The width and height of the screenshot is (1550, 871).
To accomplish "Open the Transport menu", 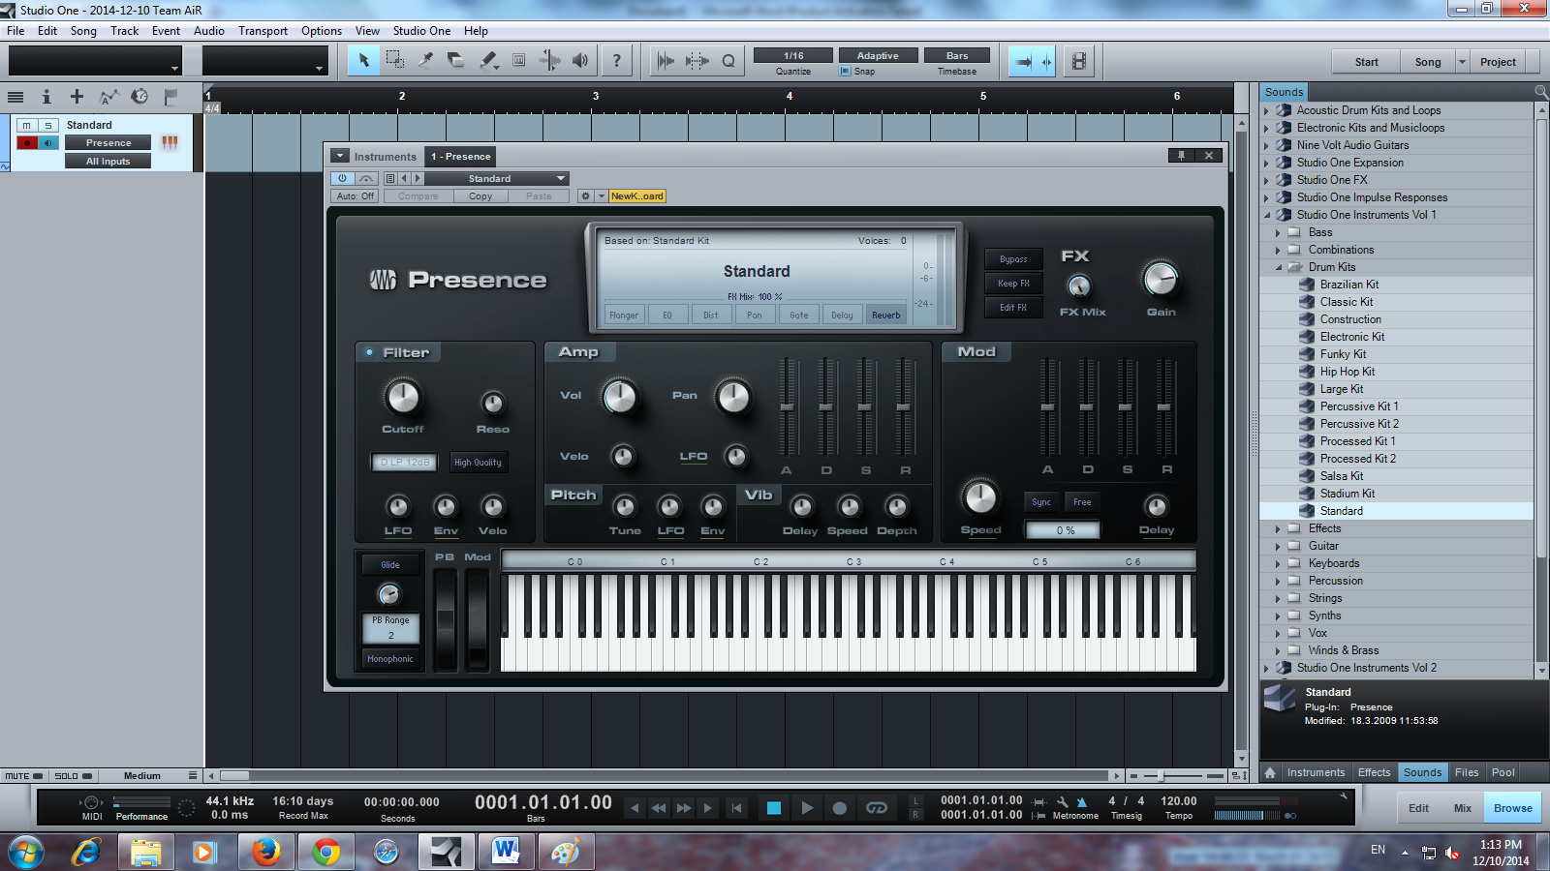I will click(x=263, y=31).
